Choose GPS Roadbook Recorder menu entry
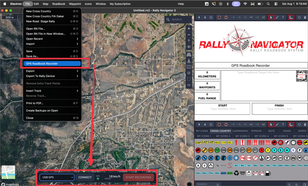The height and width of the screenshot is (186, 308). tap(52, 64)
